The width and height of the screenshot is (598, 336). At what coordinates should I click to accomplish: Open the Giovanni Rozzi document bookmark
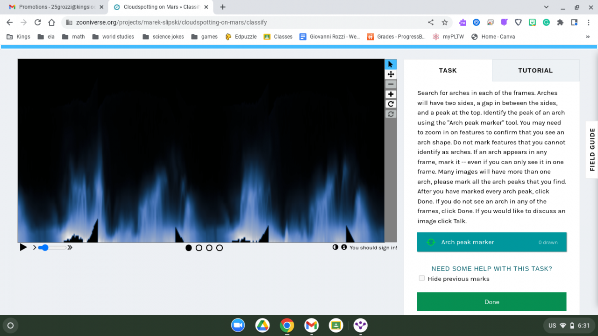point(330,36)
